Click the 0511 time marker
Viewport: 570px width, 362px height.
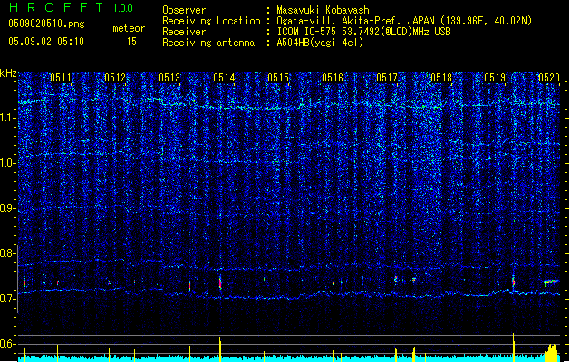(61, 78)
